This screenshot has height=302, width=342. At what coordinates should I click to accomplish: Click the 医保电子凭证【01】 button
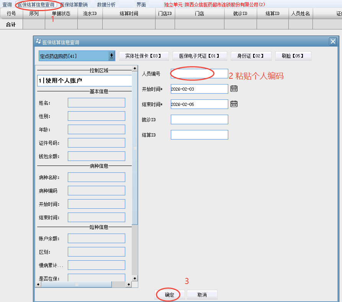200,55
